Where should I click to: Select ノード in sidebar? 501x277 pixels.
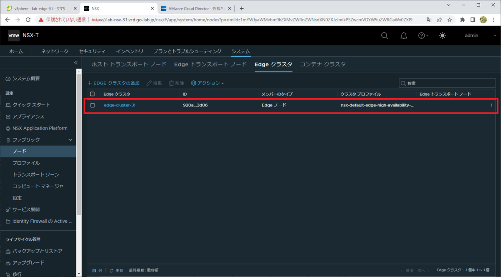pos(38,151)
